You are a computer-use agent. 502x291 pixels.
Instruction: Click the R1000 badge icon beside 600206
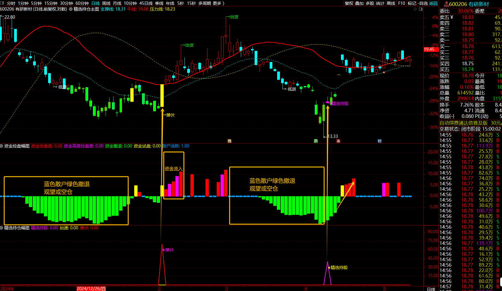point(446,4)
